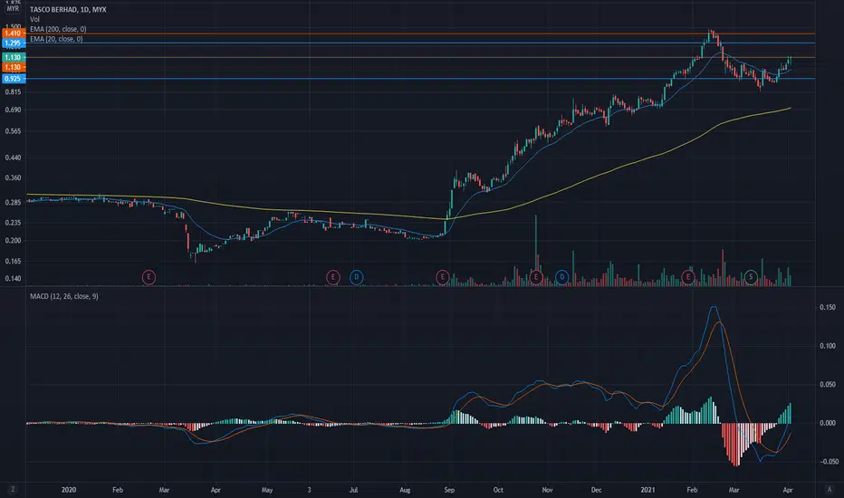844x498 pixels.
Task: Click the 0.200 price axis value
Action: coord(13,241)
